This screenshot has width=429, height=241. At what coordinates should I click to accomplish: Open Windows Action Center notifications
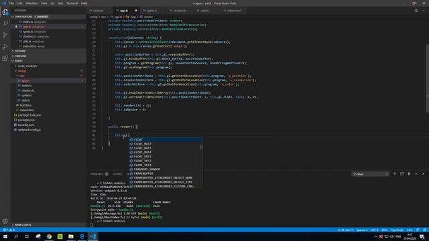pos(422,236)
